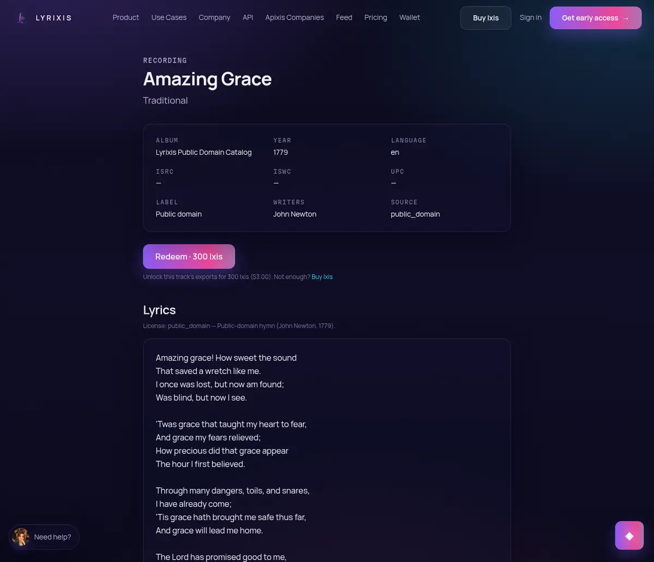Click the label value Public domain
Viewport: 654px width, 562px height.
[x=179, y=214]
